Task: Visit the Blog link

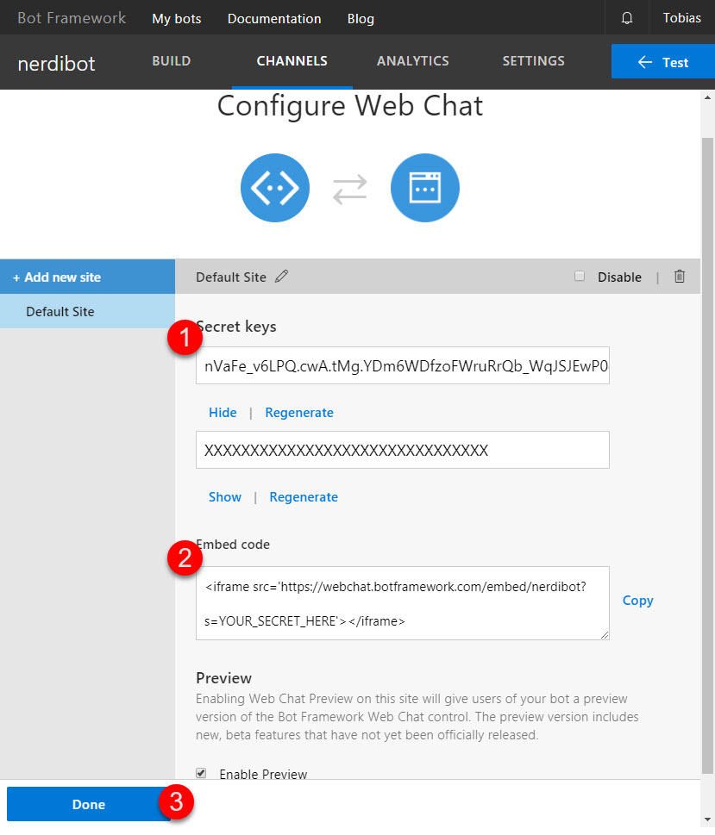Action: tap(361, 19)
